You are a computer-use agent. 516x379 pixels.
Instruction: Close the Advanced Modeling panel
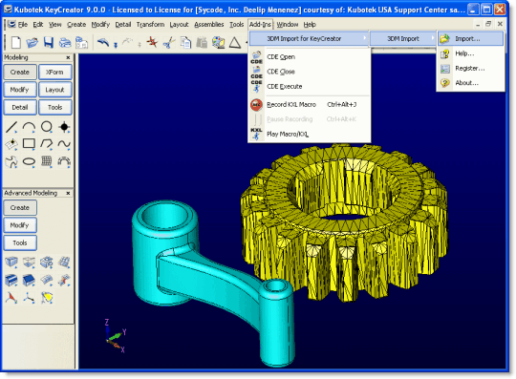68,193
